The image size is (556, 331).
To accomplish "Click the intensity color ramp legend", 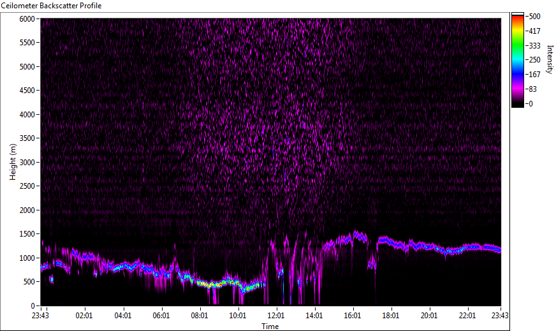I will [517, 60].
